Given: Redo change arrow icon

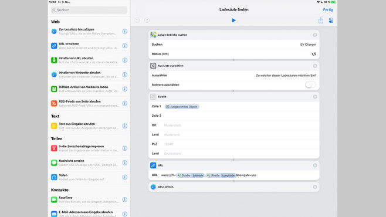Looking at the screenshot, I should pyautogui.click(x=147, y=21).
